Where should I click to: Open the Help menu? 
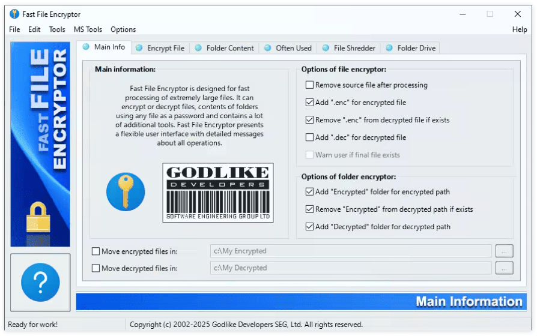[520, 29]
